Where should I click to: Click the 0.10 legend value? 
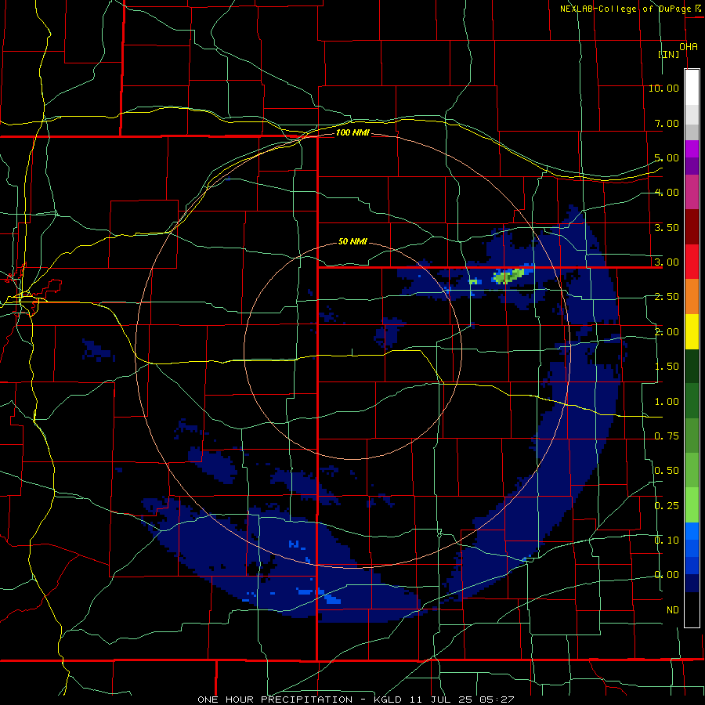667,540
